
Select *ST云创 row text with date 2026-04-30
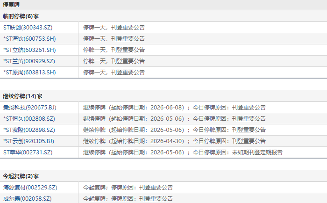(x=174, y=141)
